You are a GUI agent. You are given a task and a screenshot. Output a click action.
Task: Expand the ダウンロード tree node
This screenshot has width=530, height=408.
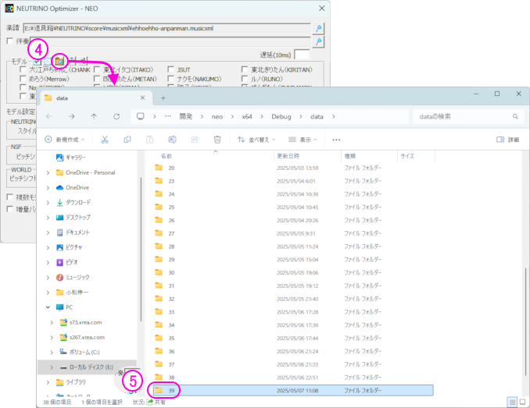coord(48,203)
